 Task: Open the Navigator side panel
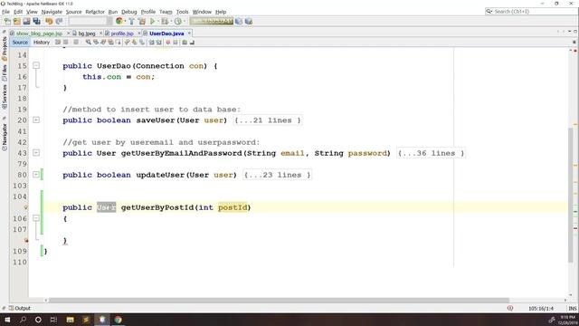(x=5, y=137)
